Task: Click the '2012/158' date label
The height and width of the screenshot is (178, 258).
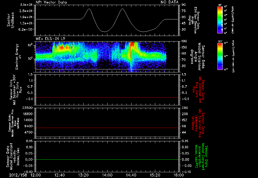Action: (x=18, y=175)
